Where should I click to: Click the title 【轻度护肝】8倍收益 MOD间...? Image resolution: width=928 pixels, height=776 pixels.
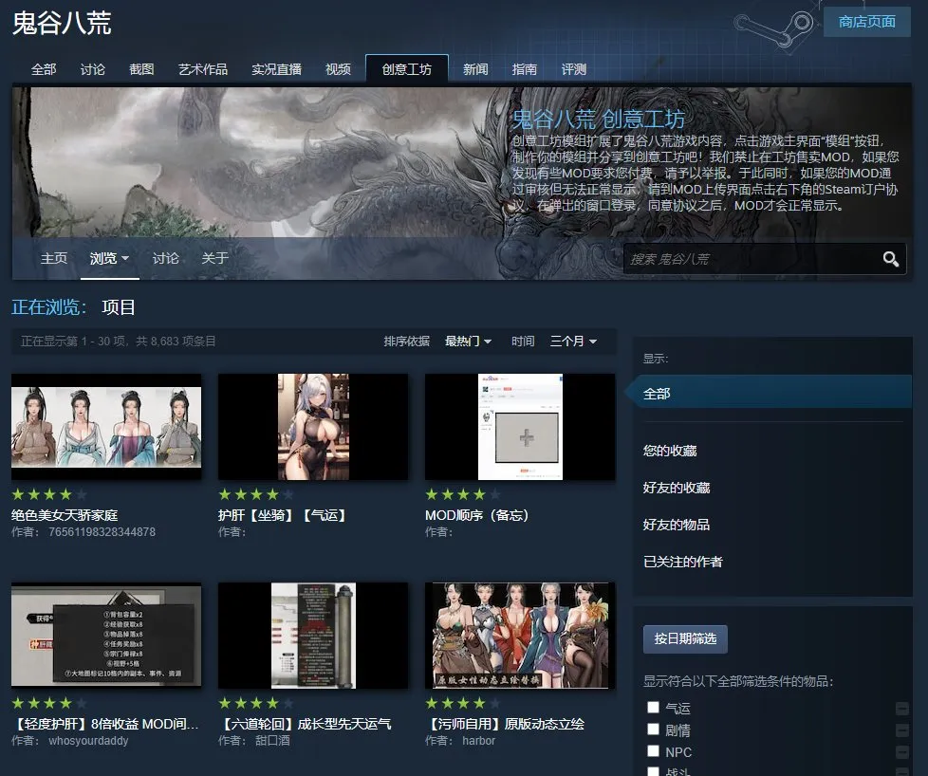105,723
